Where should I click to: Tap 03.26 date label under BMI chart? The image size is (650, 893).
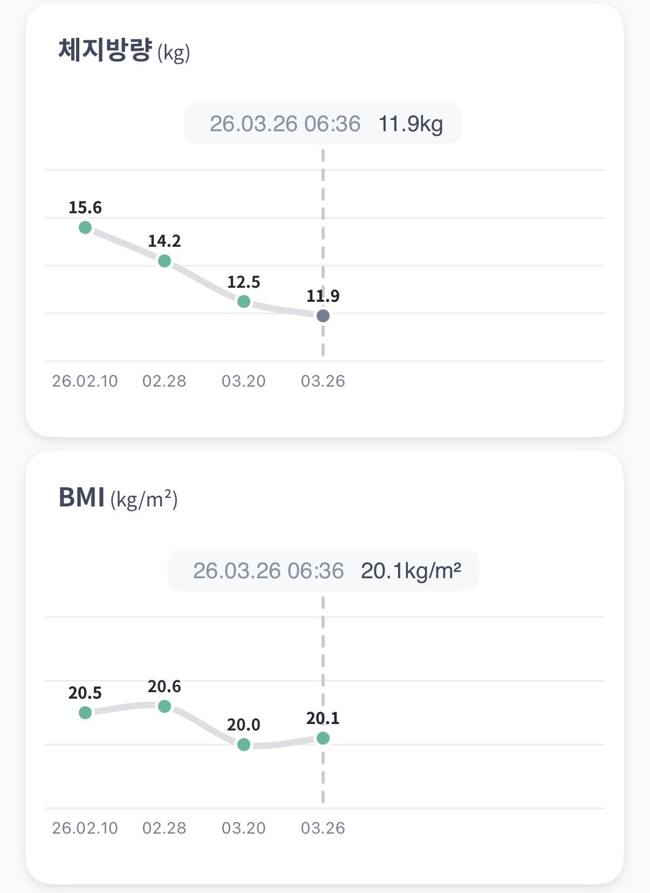coord(323,828)
